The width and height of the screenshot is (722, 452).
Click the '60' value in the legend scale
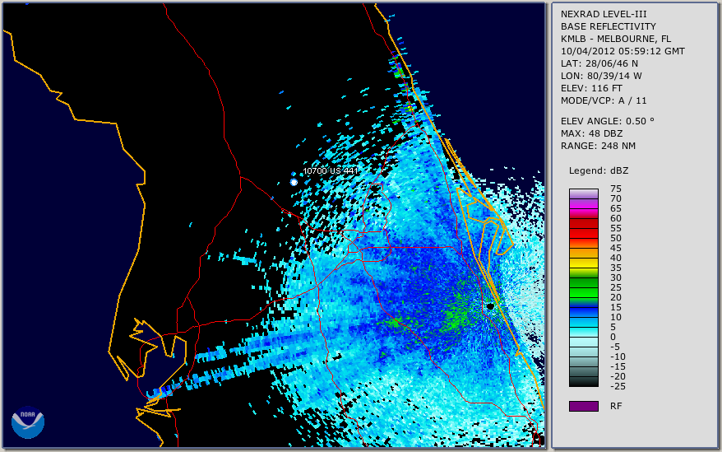tap(616, 219)
